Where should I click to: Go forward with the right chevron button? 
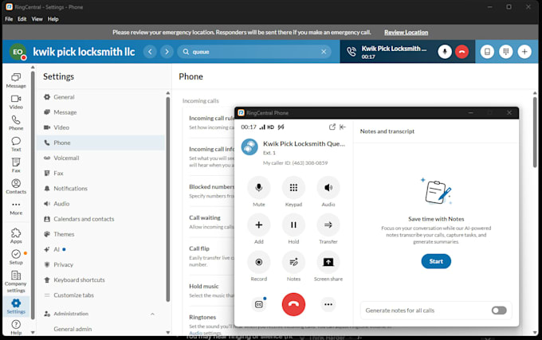pos(167,52)
